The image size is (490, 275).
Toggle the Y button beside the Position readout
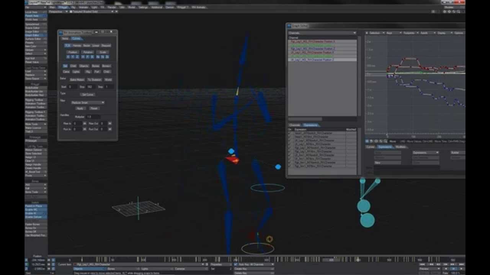tap(26, 264)
